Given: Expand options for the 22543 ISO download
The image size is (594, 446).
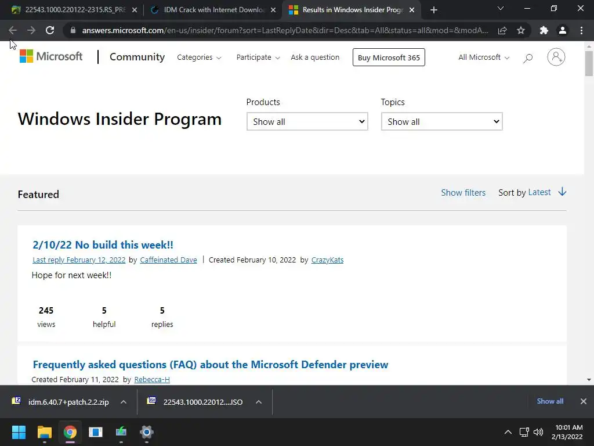Looking at the screenshot, I should (259, 402).
